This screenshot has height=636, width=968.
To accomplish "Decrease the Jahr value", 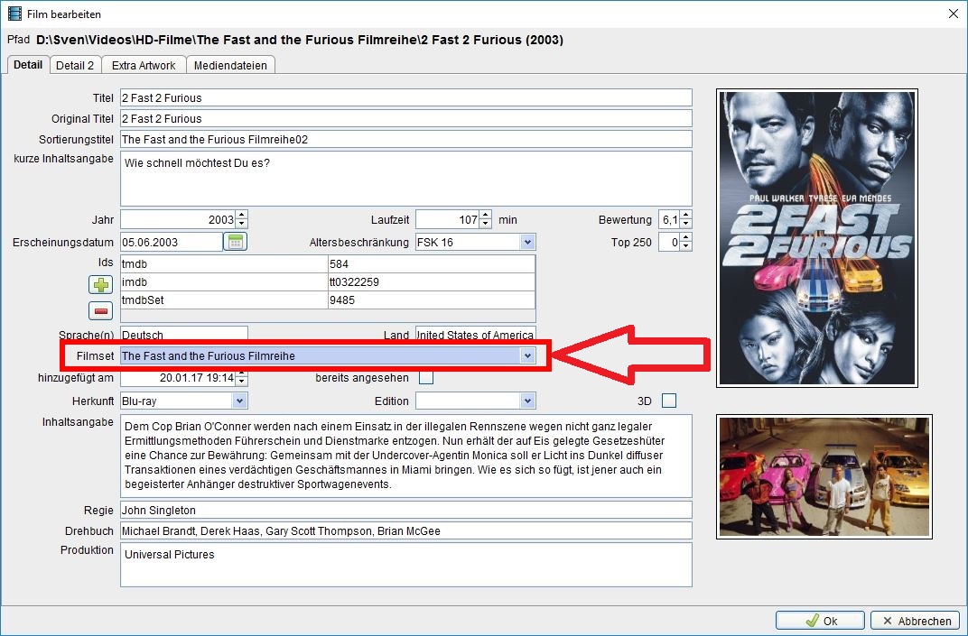I will (x=242, y=224).
